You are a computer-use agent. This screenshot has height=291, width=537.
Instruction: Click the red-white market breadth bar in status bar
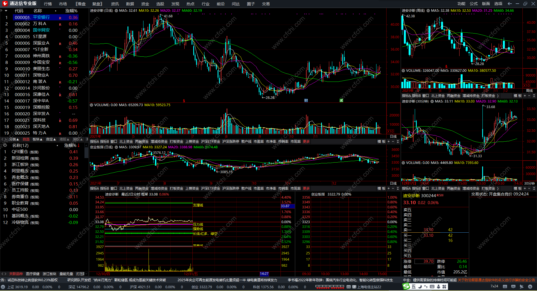point(329,287)
